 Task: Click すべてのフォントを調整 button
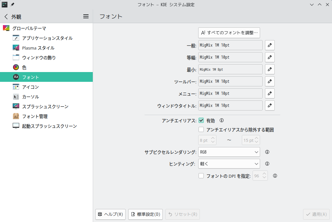tap(229, 33)
